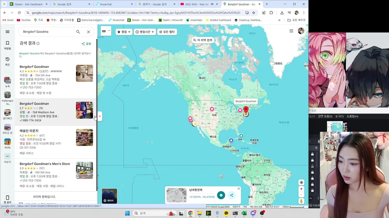The width and height of the screenshot is (389, 218).
Task: Click the info icon beside 검색 결과
Action: 38,43
